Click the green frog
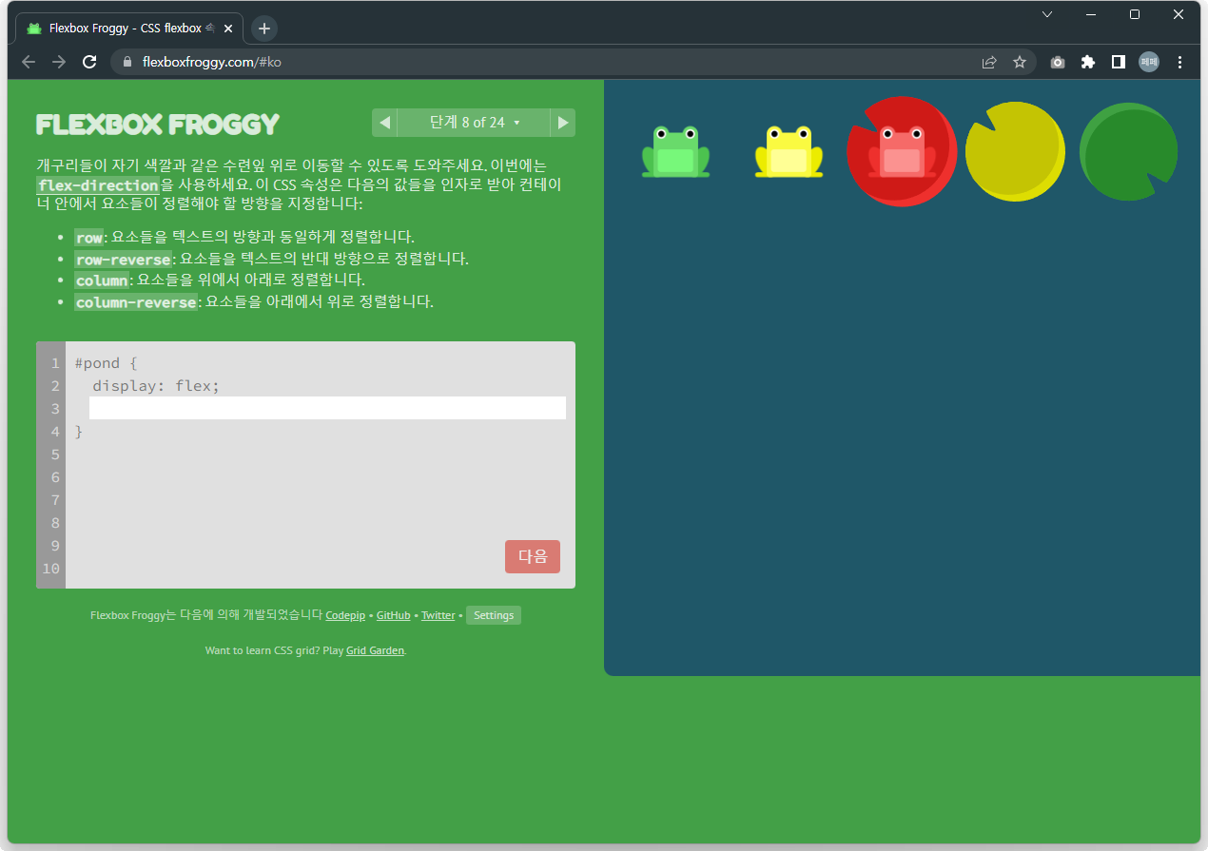This screenshot has width=1208, height=851. [675, 151]
